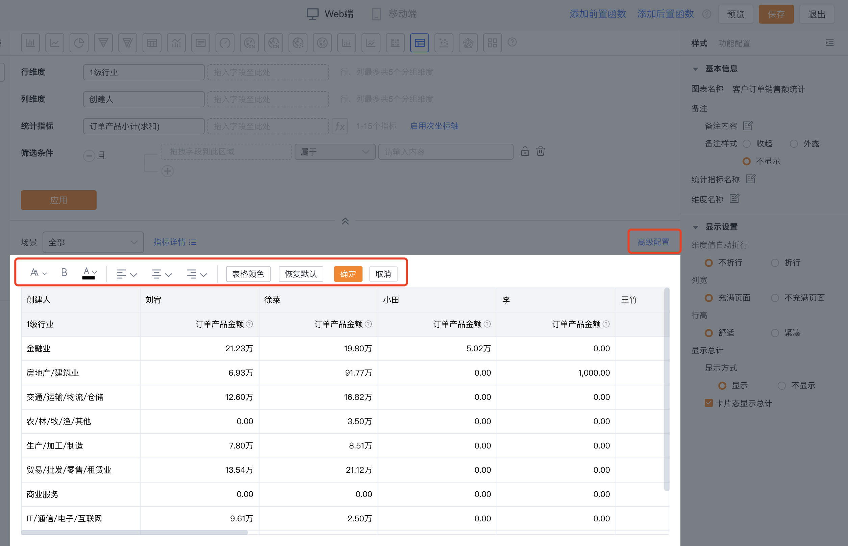Click the 请输入内容 filter input field

coord(446,152)
